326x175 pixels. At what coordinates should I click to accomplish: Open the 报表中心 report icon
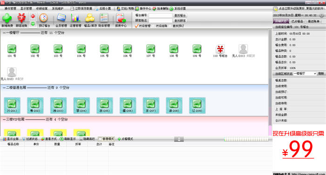click(x=121, y=18)
